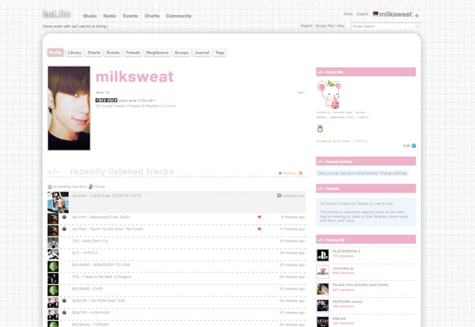Image resolution: width=475 pixels, height=327 pixels.
Task: Open the 247 Loved Tracks link
Action: coord(110,106)
